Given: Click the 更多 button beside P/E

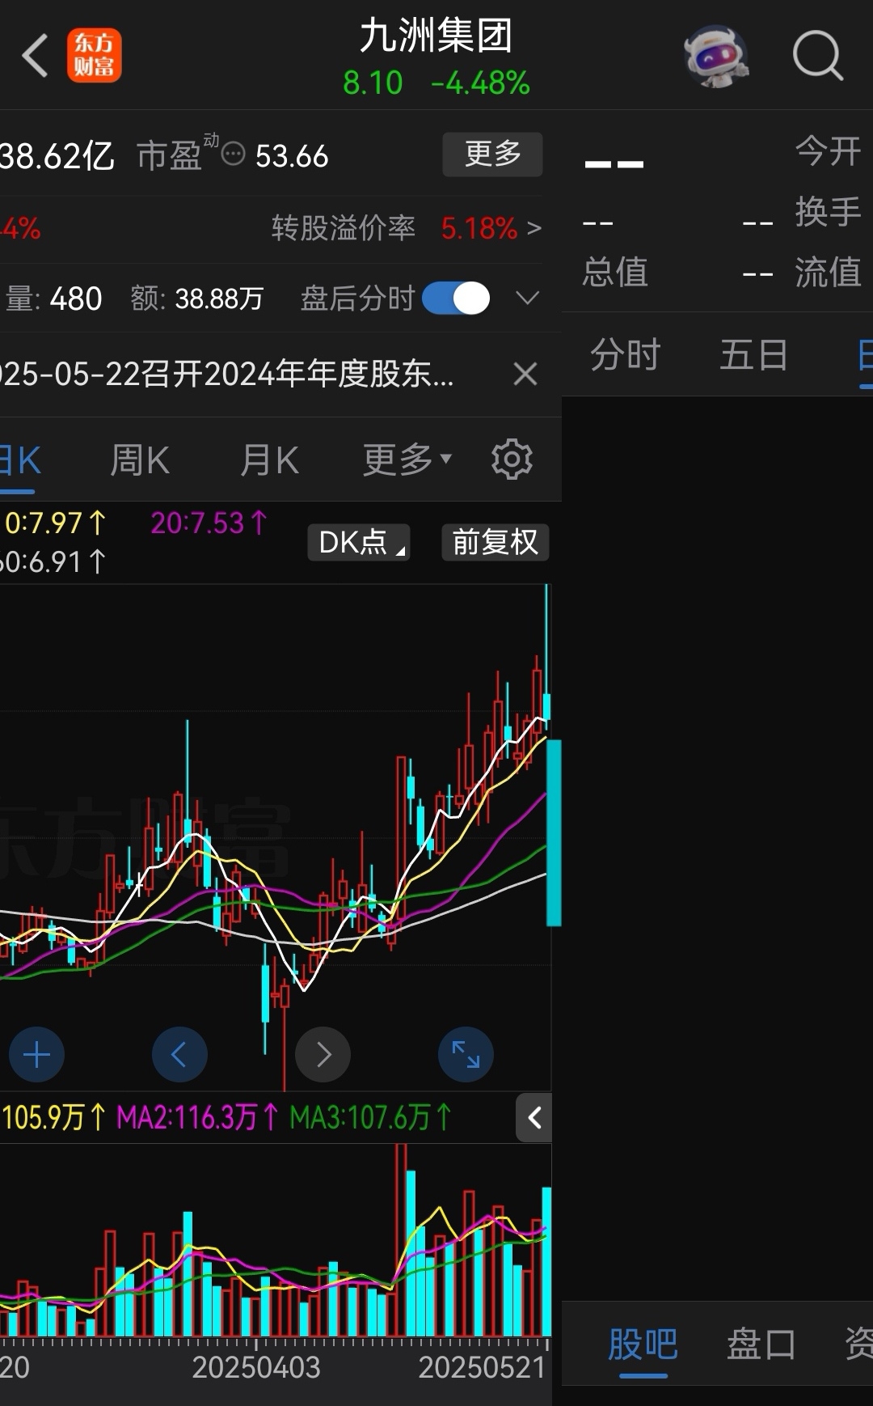Looking at the screenshot, I should [492, 154].
